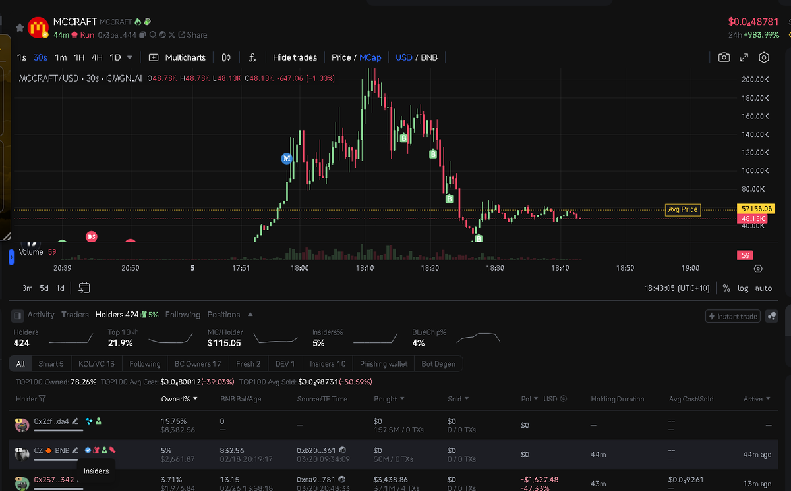Select the 30s chart interval
791x491 pixels.
pos(40,57)
